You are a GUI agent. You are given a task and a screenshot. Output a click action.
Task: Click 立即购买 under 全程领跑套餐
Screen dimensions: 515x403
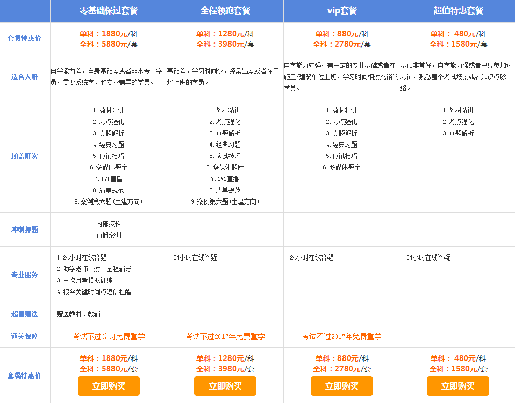225,386
